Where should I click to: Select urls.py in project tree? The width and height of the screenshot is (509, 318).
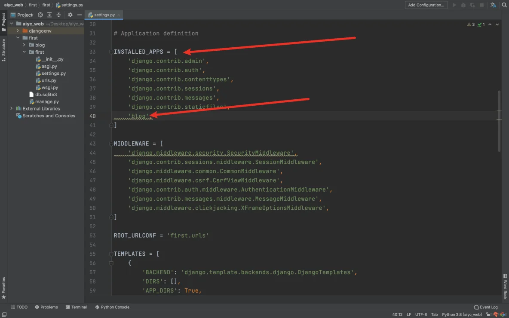pos(46,80)
